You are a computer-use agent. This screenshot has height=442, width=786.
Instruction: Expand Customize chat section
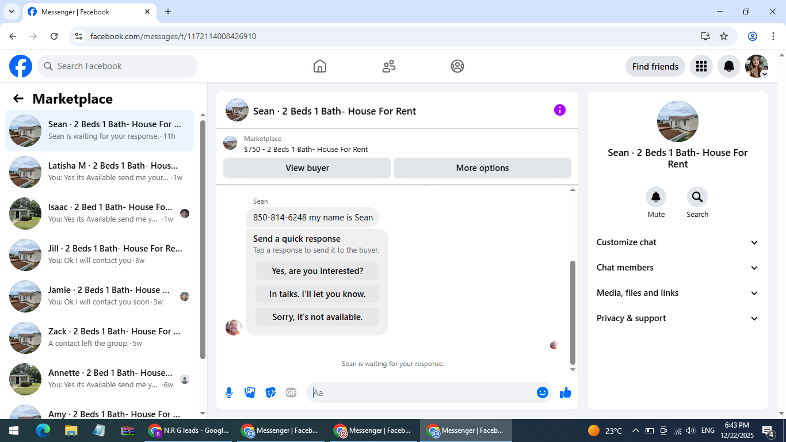678,242
